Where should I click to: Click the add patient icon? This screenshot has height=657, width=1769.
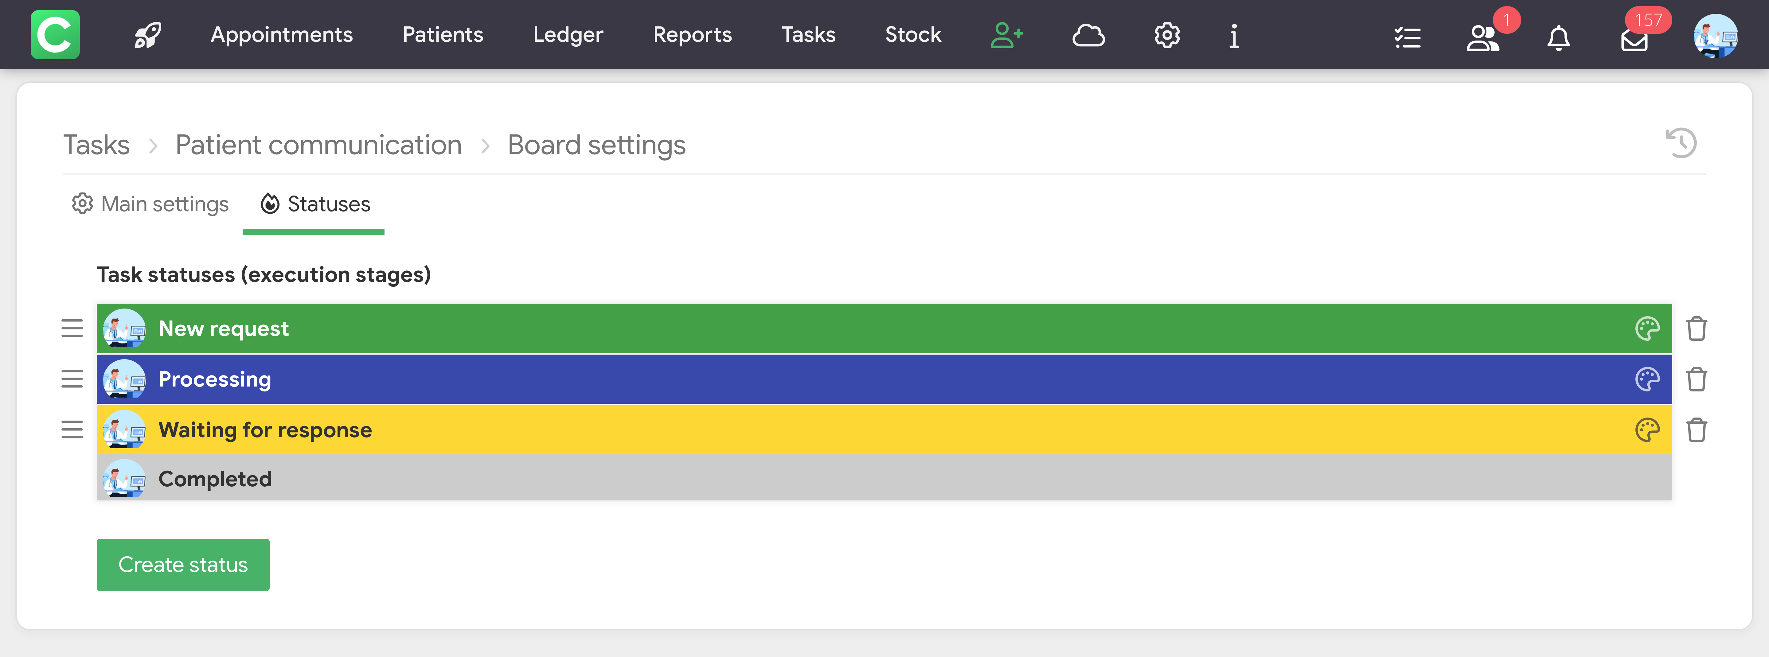pyautogui.click(x=1006, y=35)
